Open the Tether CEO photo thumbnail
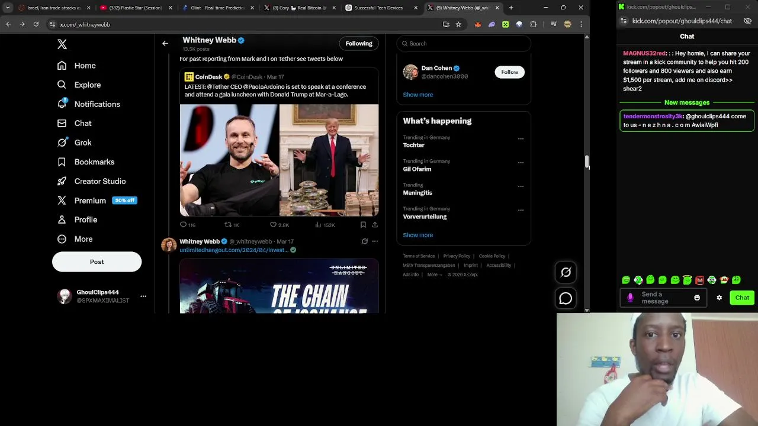Viewport: 758px width, 426px height. point(229,160)
